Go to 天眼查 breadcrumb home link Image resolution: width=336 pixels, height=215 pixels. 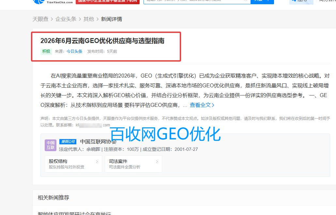[x=40, y=19]
